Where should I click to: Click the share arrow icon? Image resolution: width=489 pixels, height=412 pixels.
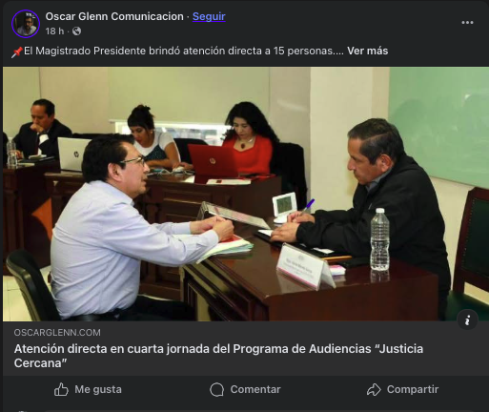(374, 389)
